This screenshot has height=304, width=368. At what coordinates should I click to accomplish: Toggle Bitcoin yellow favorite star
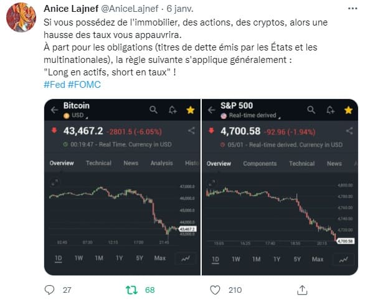(191, 110)
